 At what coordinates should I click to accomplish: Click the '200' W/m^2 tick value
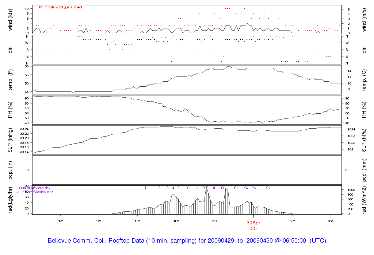coord(351,209)
